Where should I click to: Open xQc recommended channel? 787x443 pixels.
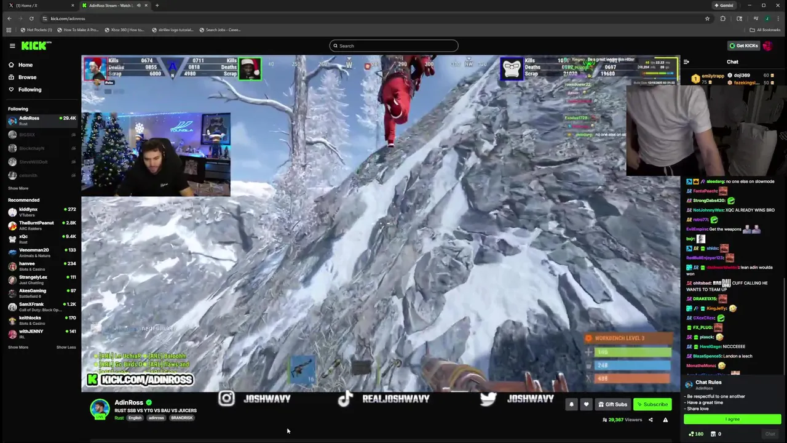(x=41, y=239)
